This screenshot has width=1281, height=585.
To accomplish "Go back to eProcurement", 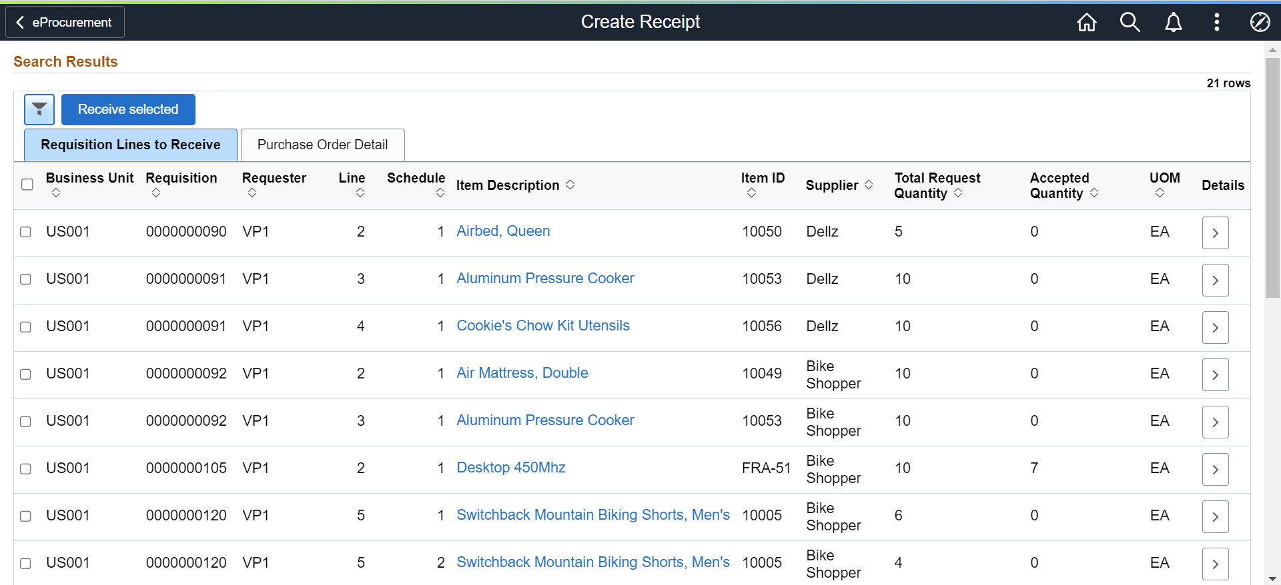I will (65, 22).
